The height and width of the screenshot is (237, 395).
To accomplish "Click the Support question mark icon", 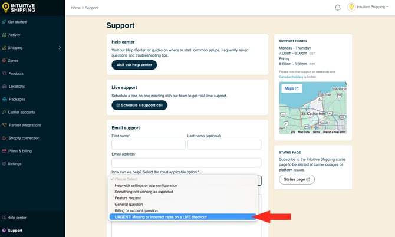I will click(4, 230).
